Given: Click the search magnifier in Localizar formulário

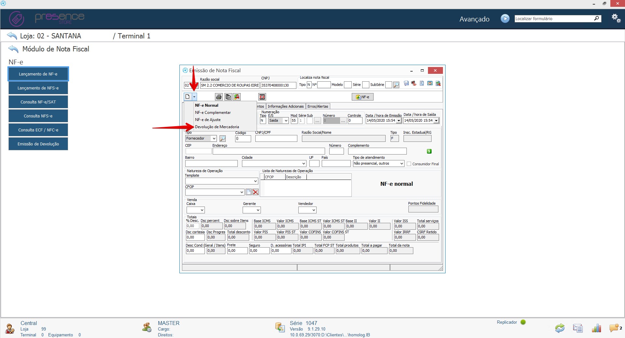Looking at the screenshot, I should 597,19.
